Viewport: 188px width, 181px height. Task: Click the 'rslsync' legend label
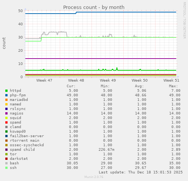click(18, 109)
